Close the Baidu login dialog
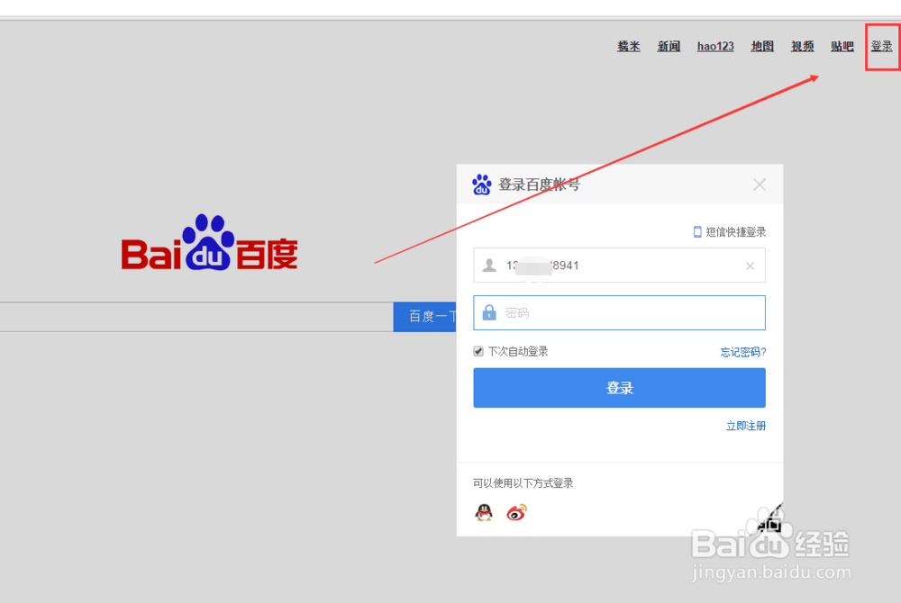 [759, 184]
